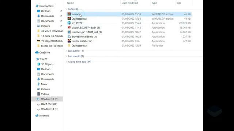
Task: Click Downloads icon under Quick access
Action: click(x=38, y=16)
